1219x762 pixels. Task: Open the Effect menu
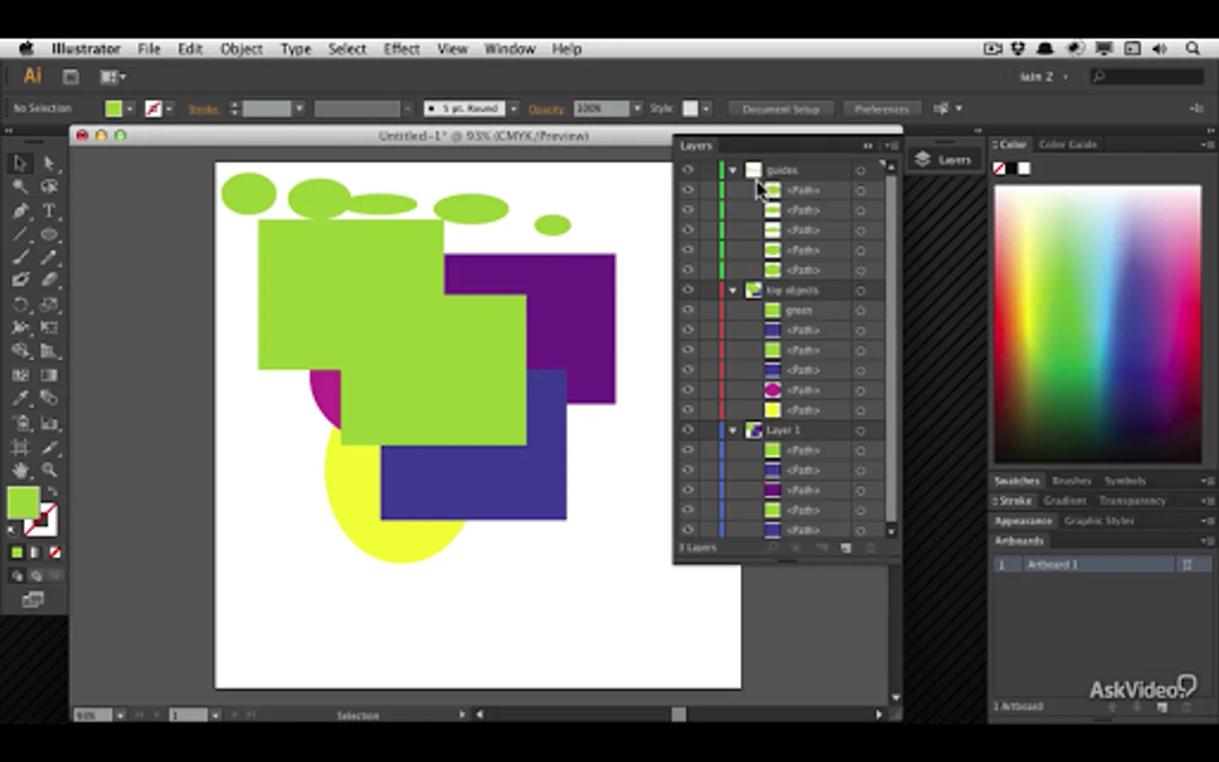(x=401, y=49)
